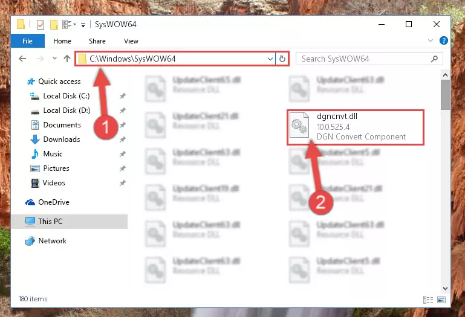
Task: Click the pin icon beside Local Disk (D:)
Action: coord(122,110)
